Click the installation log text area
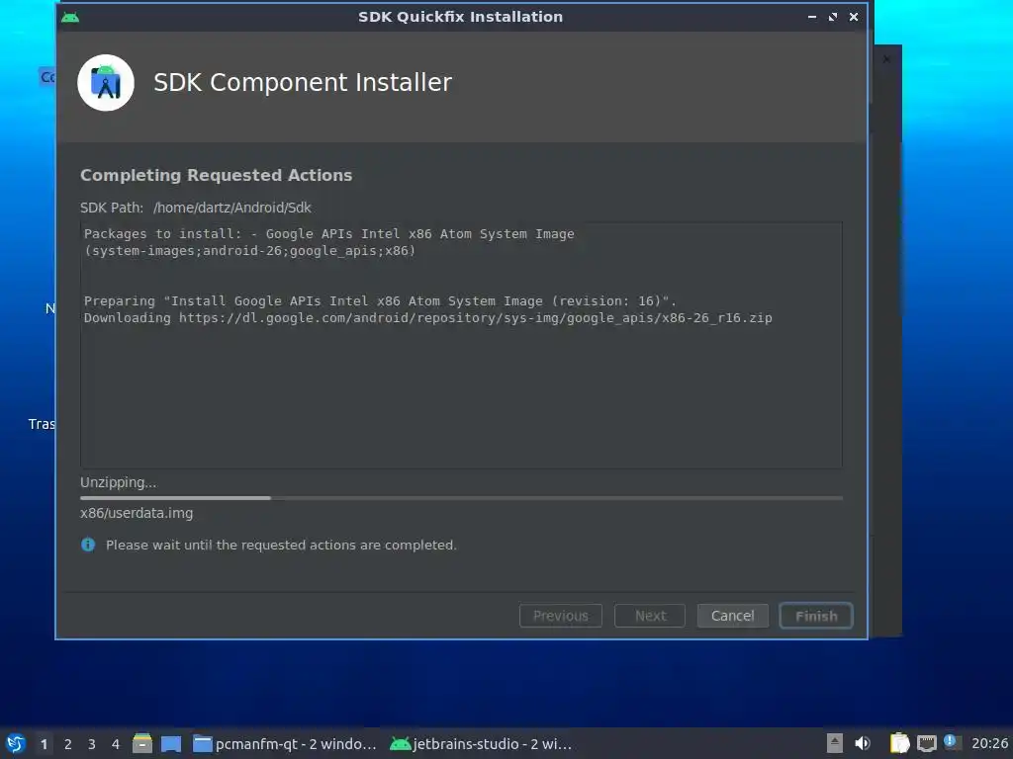 (x=461, y=345)
